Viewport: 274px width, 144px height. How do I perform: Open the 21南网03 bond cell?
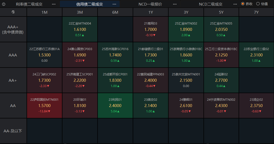tap(151, 29)
